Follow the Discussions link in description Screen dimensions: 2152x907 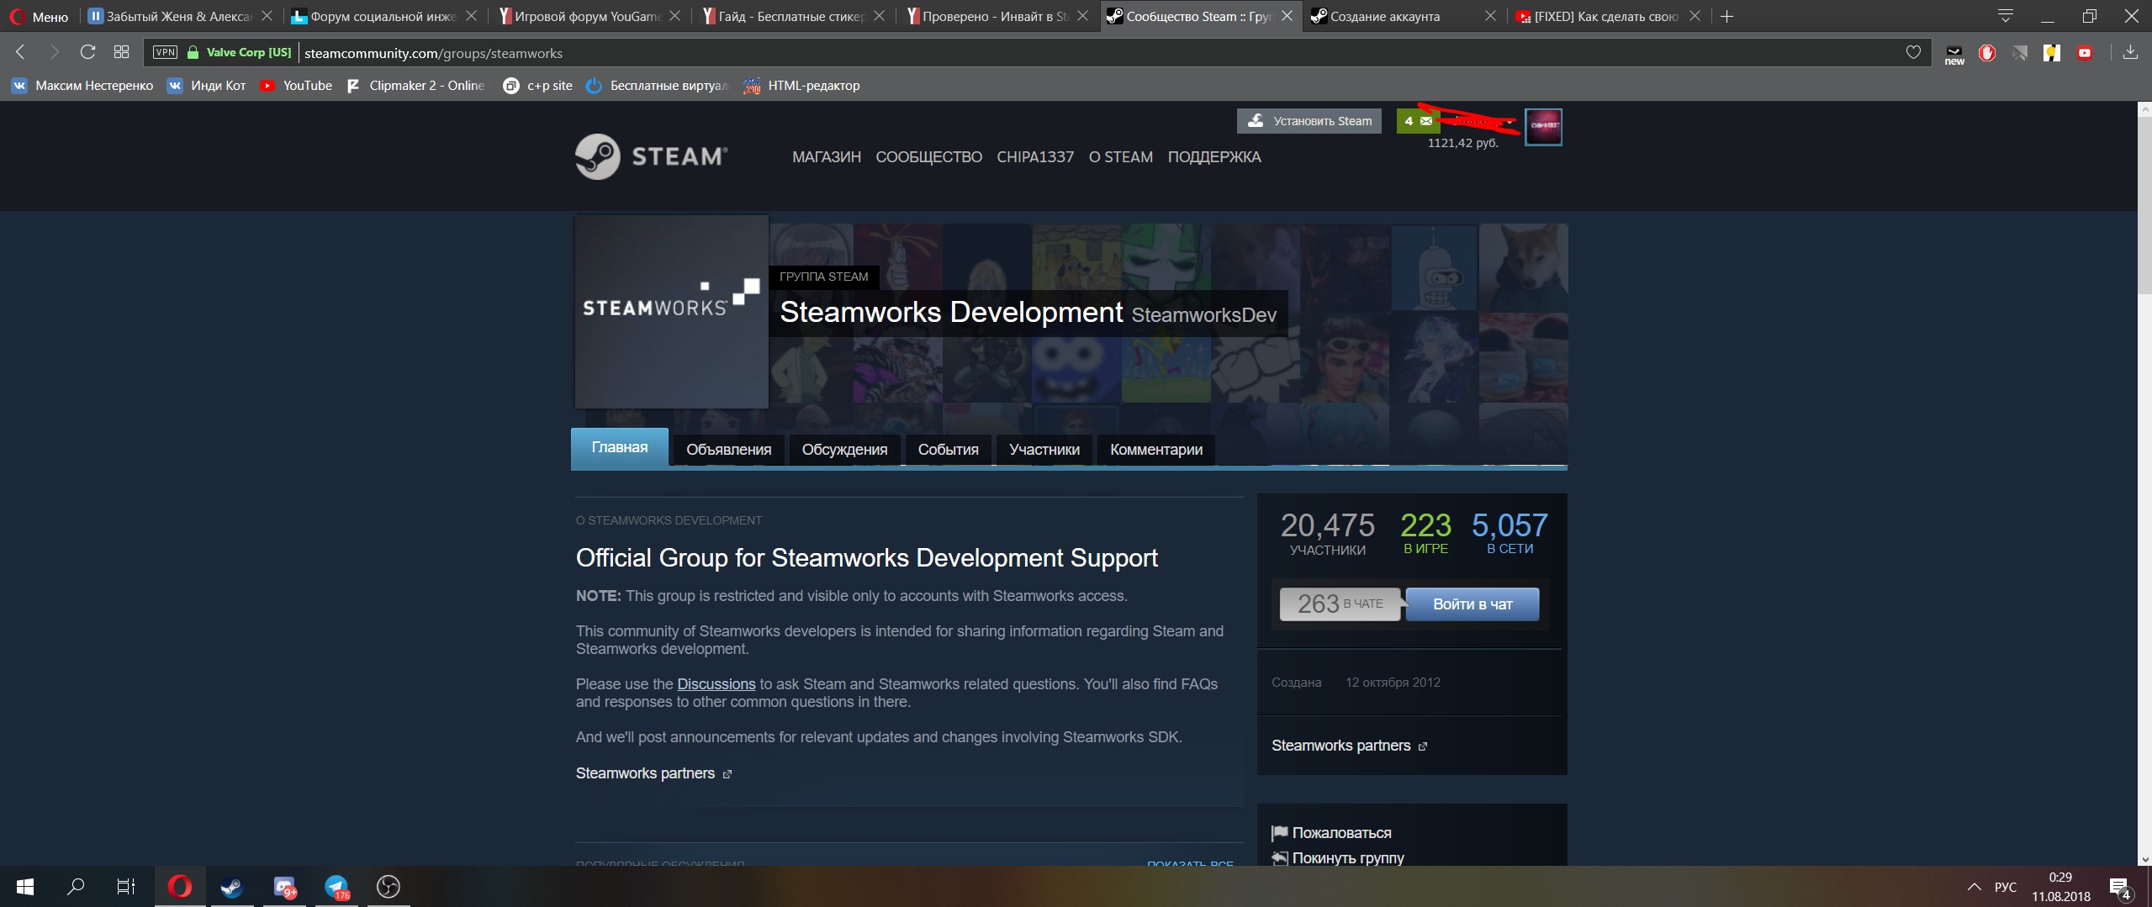pos(716,684)
